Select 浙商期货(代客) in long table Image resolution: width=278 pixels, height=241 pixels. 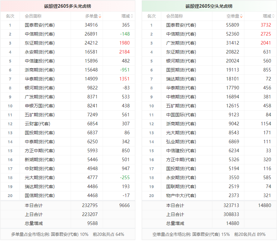(x=40, y=70)
